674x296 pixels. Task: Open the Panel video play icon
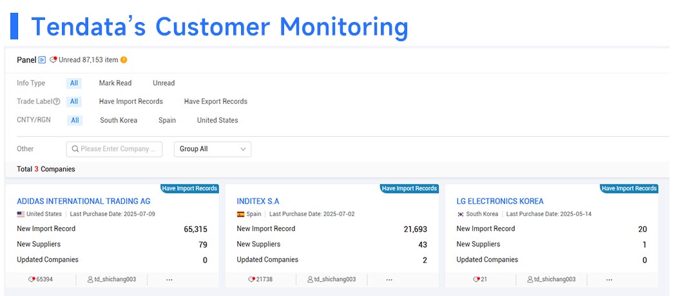[x=42, y=60]
